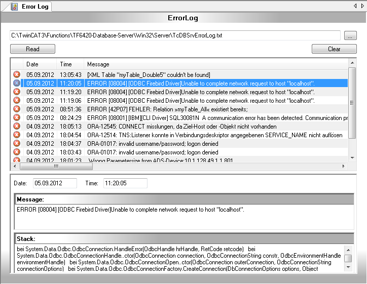Select the 18:04:37 logon denied message

click(x=153, y=144)
